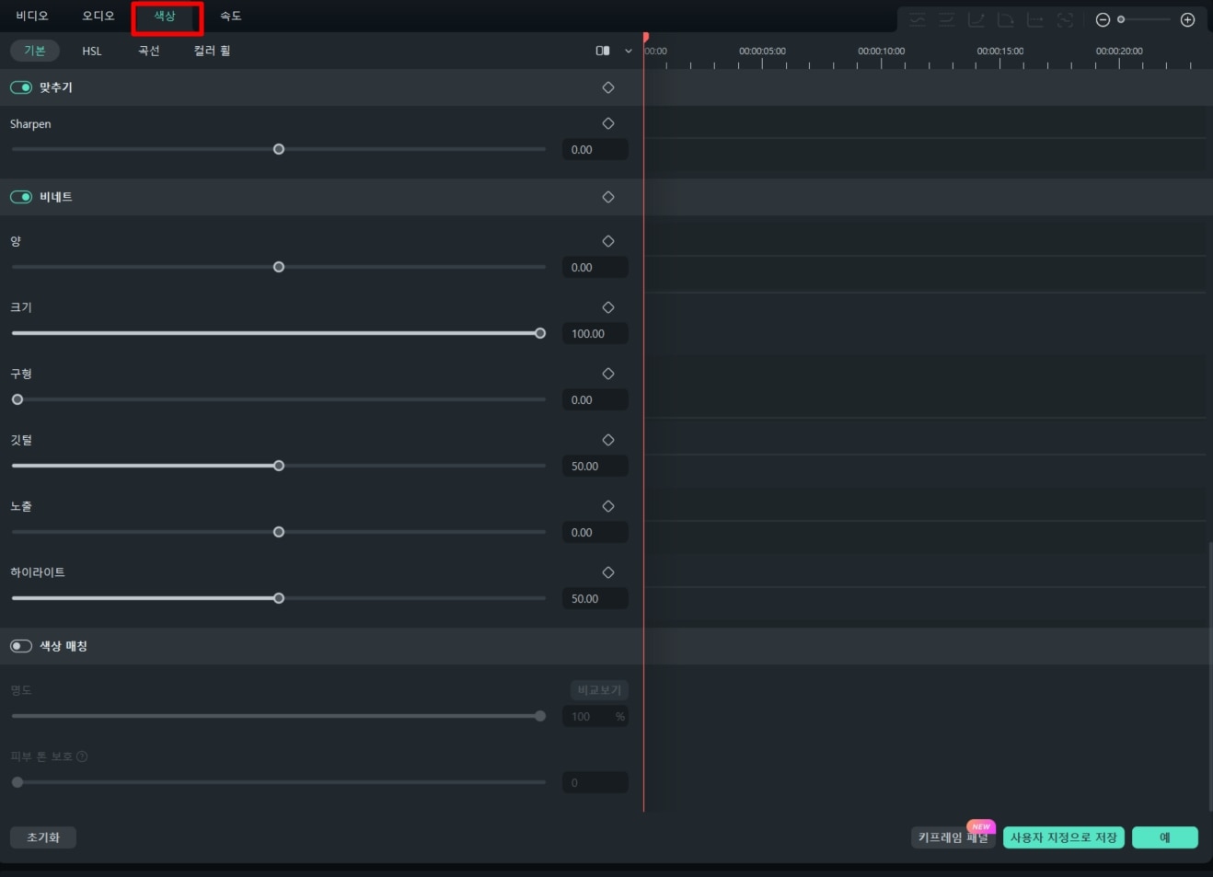
Task: Click help icon next to 피부 톤 보호
Action: (82, 756)
